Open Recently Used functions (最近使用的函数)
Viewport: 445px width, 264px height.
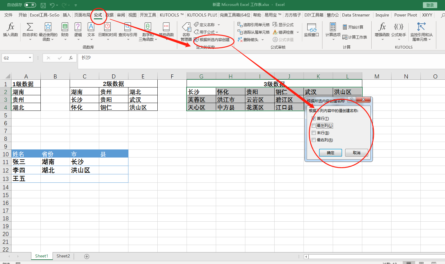[x=48, y=31]
